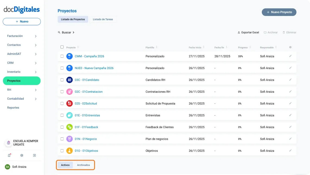The width and height of the screenshot is (310, 175).
Task: Click the Eliminar trash icon
Action: (x=284, y=32)
